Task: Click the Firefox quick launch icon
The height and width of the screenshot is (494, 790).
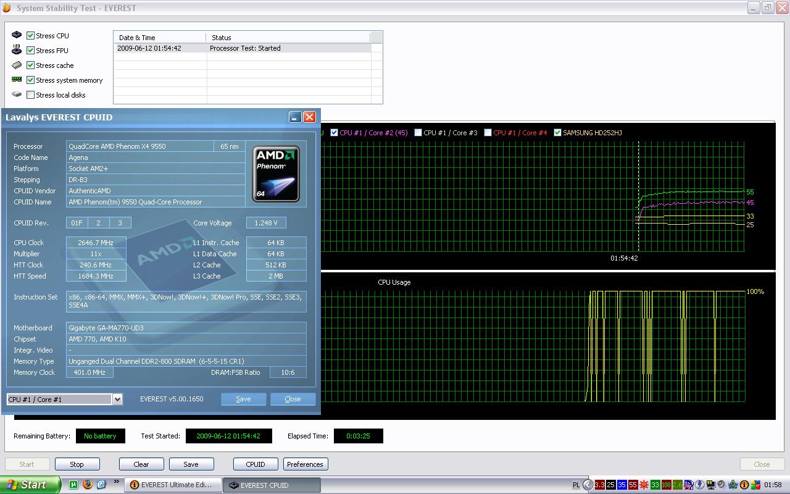Action: tap(88, 485)
